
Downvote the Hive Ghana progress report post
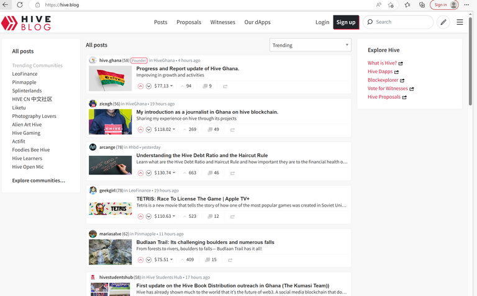148,86
